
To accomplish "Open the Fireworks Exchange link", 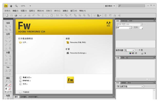I will pos(77,53).
